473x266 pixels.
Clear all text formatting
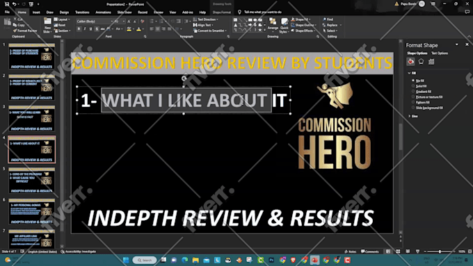coord(143,22)
